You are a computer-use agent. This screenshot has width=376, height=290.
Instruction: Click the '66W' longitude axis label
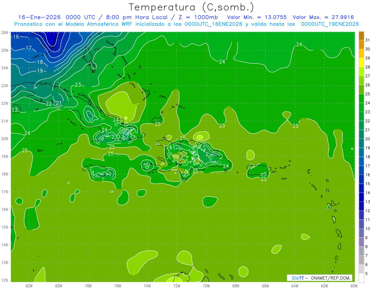click(x=265, y=286)
